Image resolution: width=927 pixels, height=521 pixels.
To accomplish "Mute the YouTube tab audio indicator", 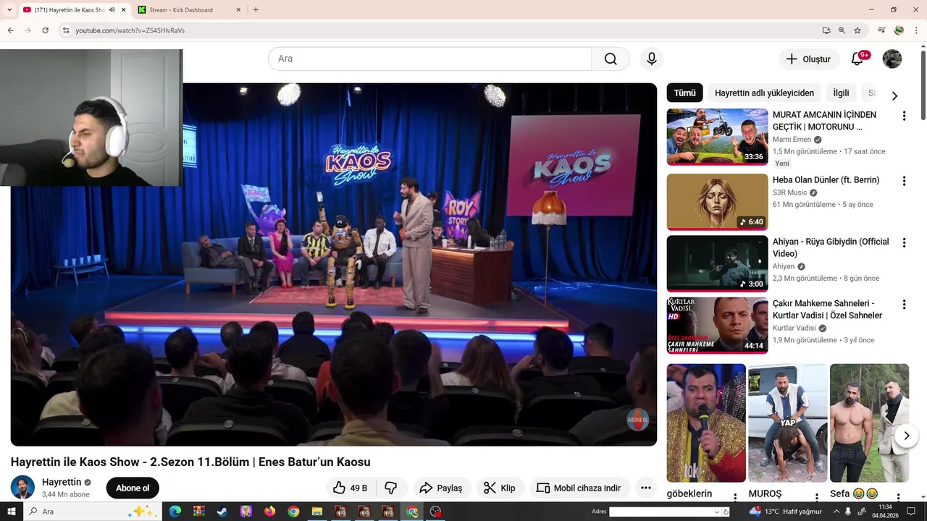I will point(112,10).
